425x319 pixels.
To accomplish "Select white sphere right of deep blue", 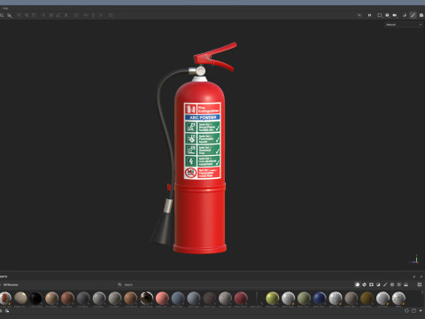I will click(x=336, y=299).
